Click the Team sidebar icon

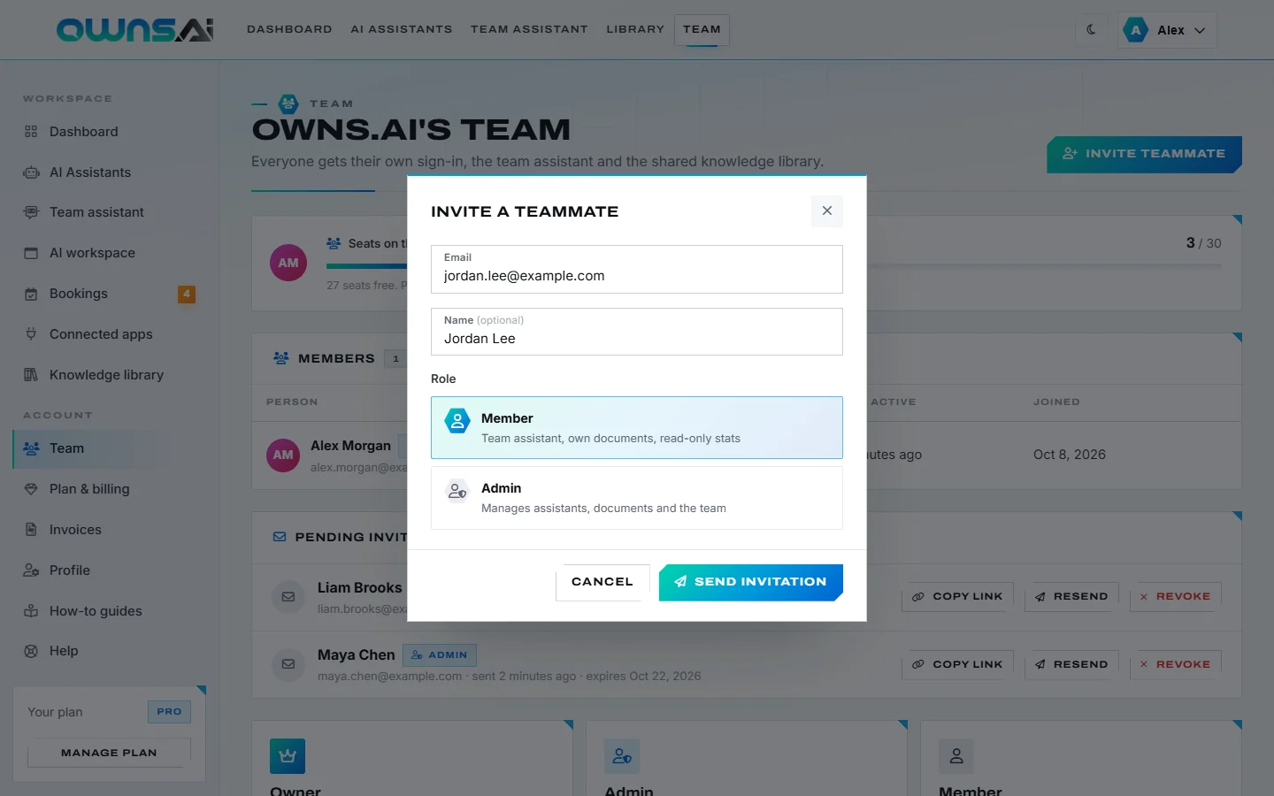31,448
